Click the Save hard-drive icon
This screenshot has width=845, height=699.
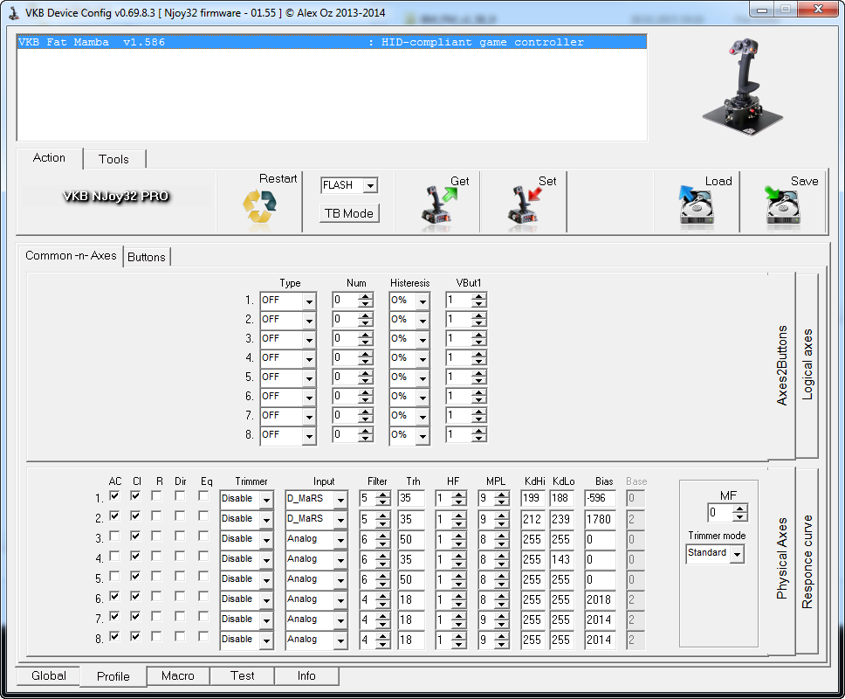[782, 205]
